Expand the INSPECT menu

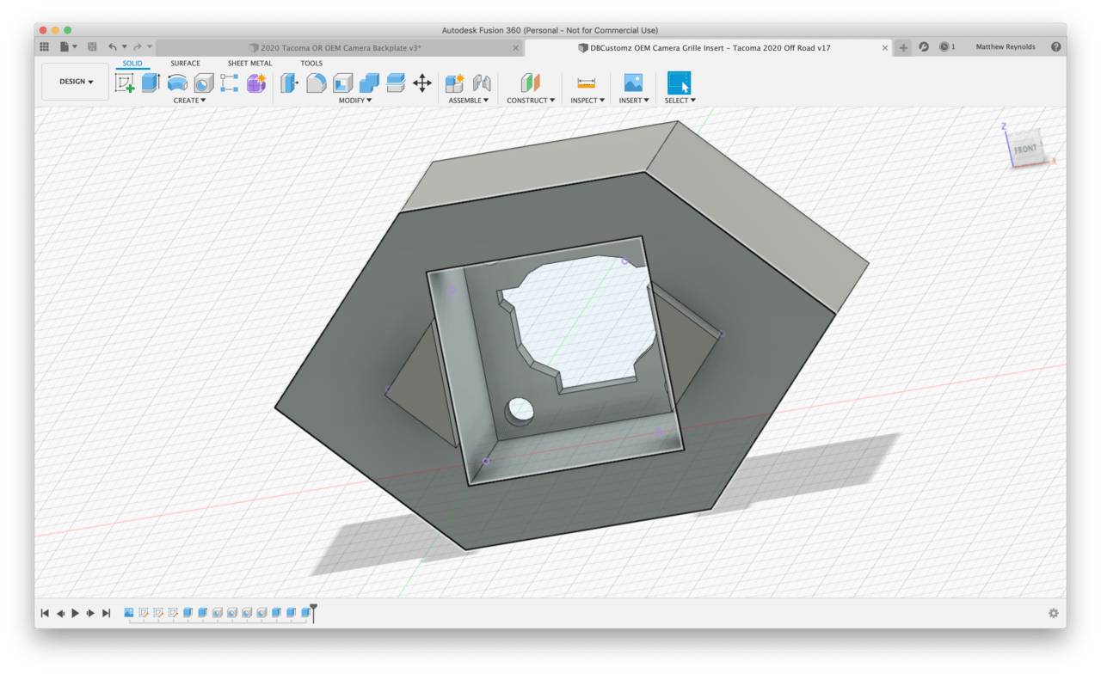(587, 101)
